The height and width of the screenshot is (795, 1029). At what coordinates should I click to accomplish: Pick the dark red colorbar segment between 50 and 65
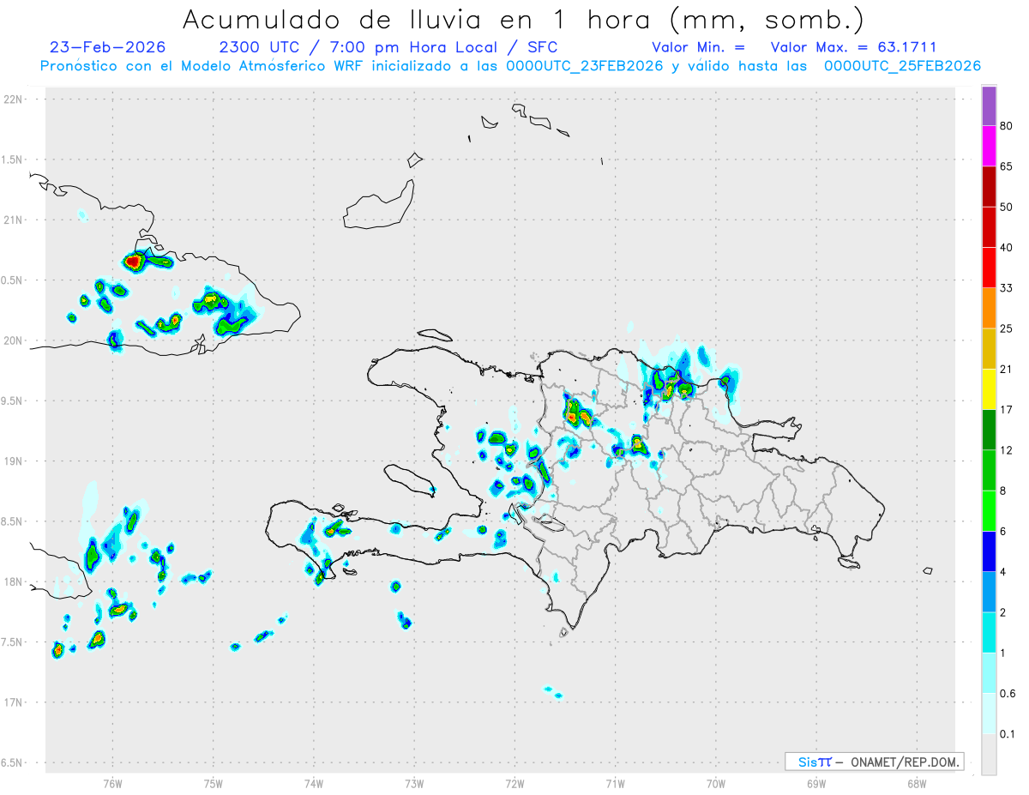click(989, 186)
